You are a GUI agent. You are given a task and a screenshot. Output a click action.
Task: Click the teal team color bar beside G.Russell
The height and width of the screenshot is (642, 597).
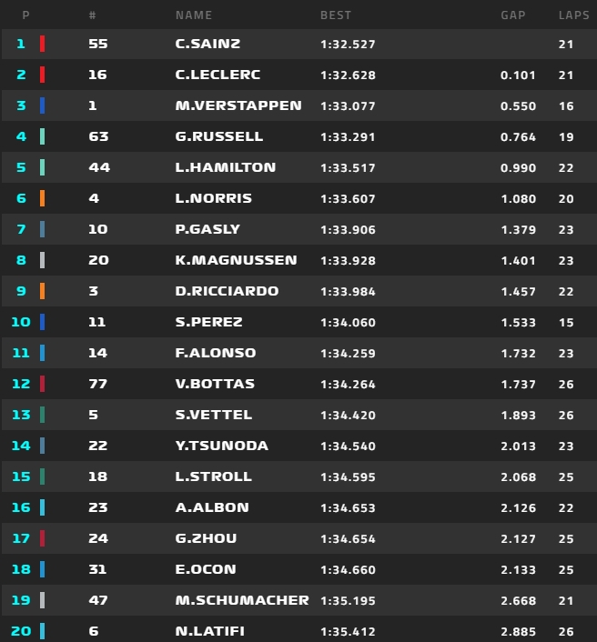[42, 136]
